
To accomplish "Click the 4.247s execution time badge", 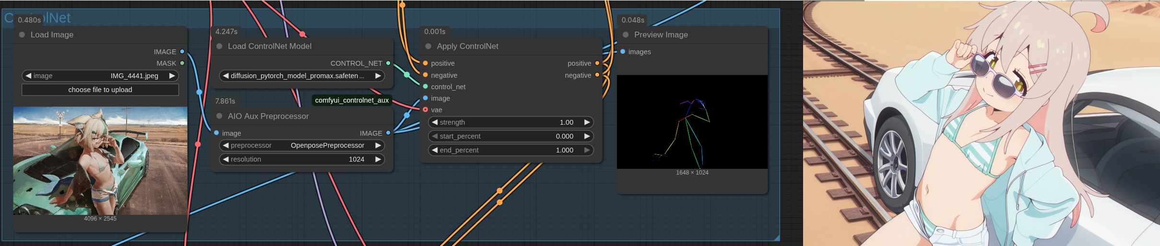I will click(226, 32).
